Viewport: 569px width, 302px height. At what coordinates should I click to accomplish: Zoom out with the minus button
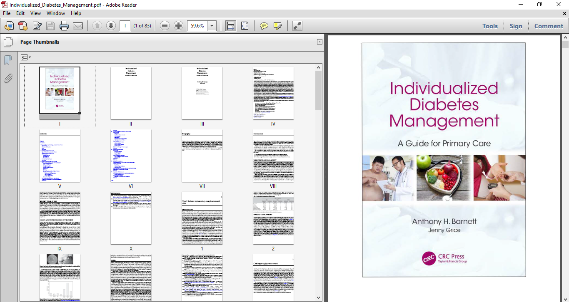click(165, 26)
